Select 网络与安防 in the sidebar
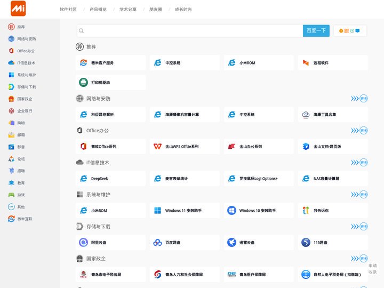Viewport: 384px width, 288px height. 22,39
